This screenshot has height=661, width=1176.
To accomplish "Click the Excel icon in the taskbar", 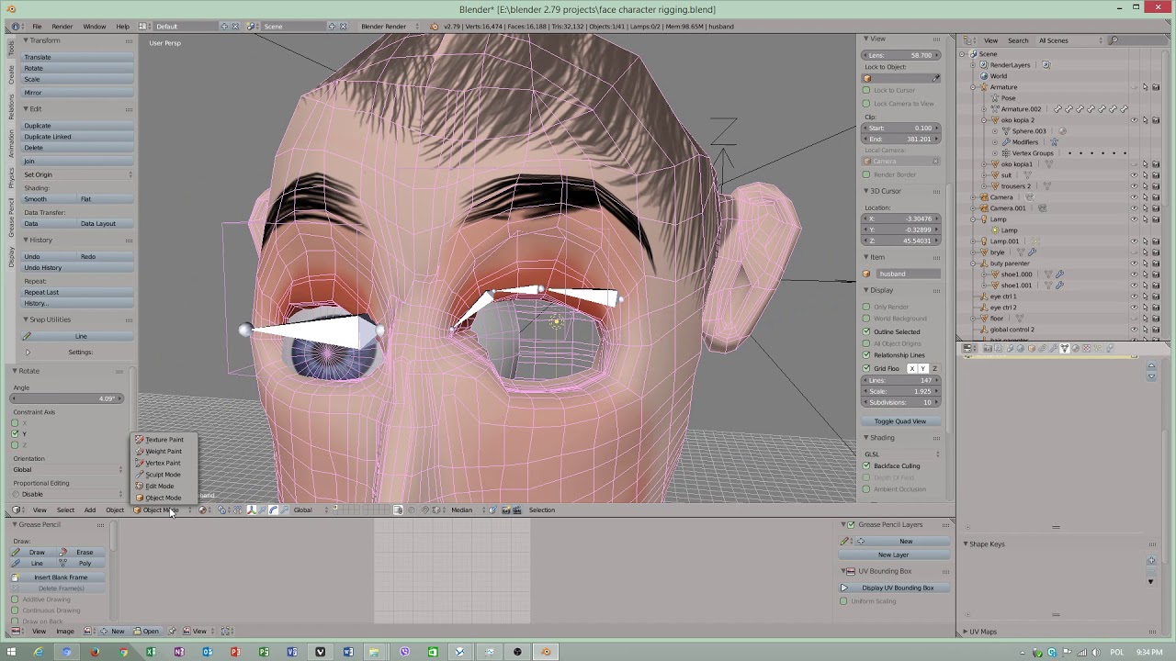I will pyautogui.click(x=151, y=652).
